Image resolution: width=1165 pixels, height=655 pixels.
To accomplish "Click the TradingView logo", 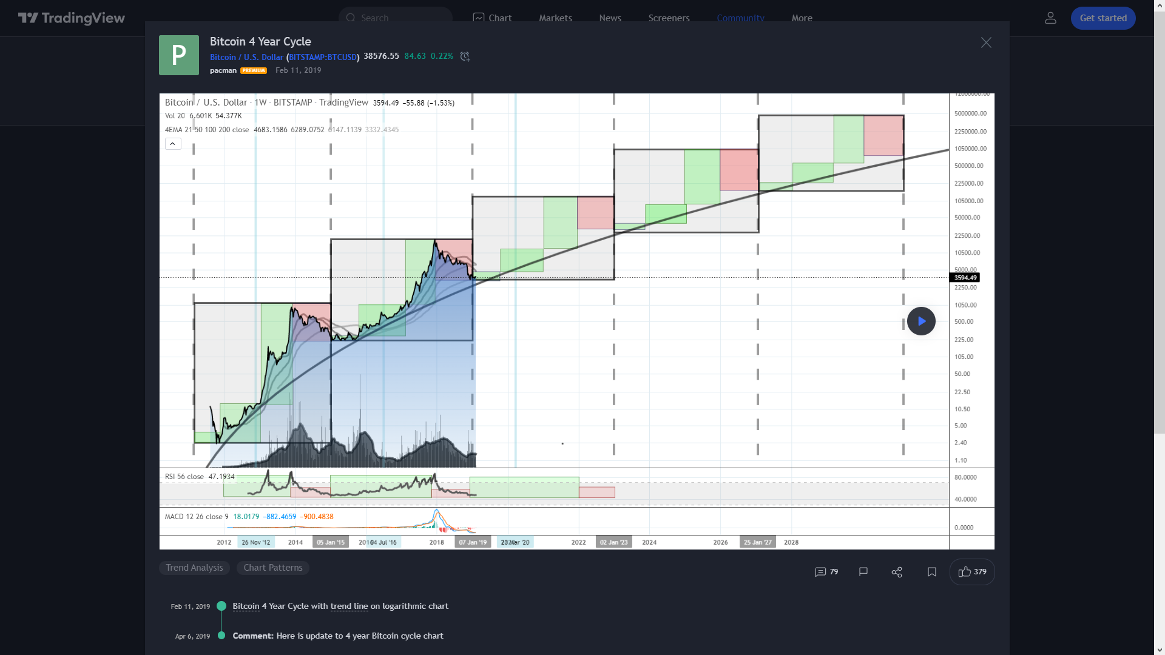I will (x=72, y=18).
